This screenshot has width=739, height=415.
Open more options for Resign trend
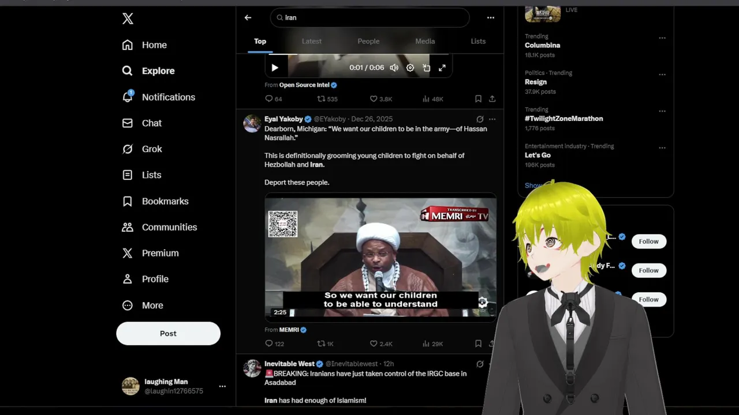662,74
